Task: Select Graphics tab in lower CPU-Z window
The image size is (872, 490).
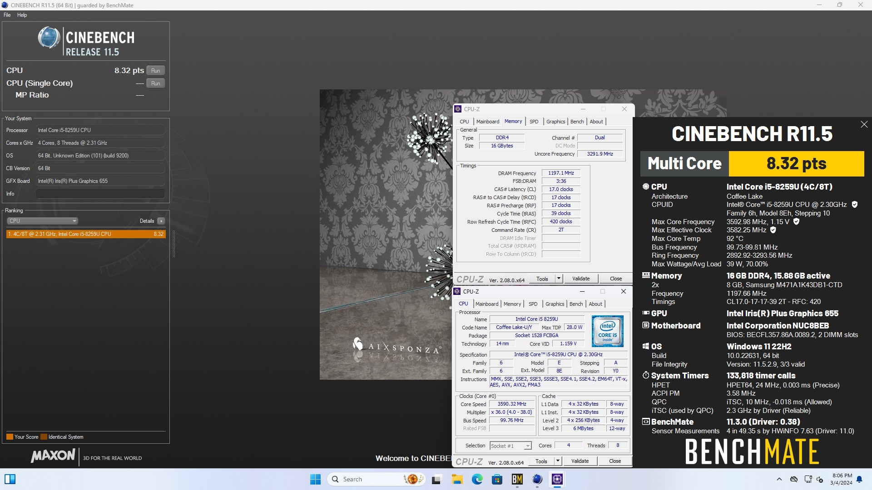Action: coord(555,304)
